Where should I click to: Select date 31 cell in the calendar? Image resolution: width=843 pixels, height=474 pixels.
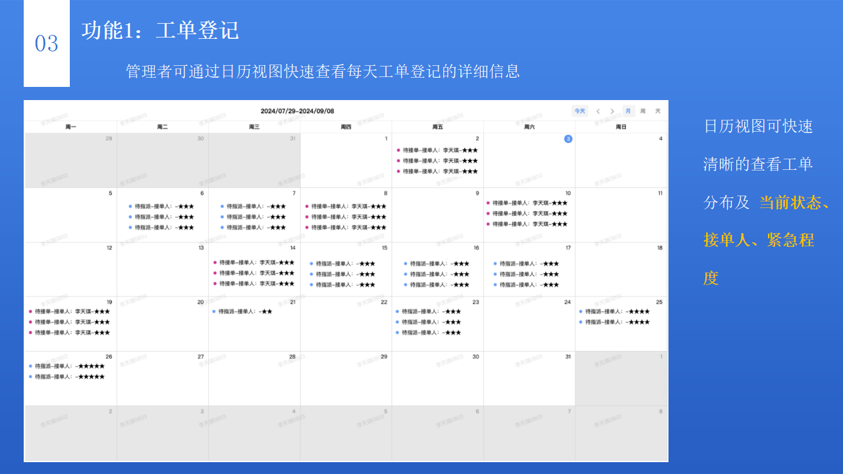click(529, 375)
